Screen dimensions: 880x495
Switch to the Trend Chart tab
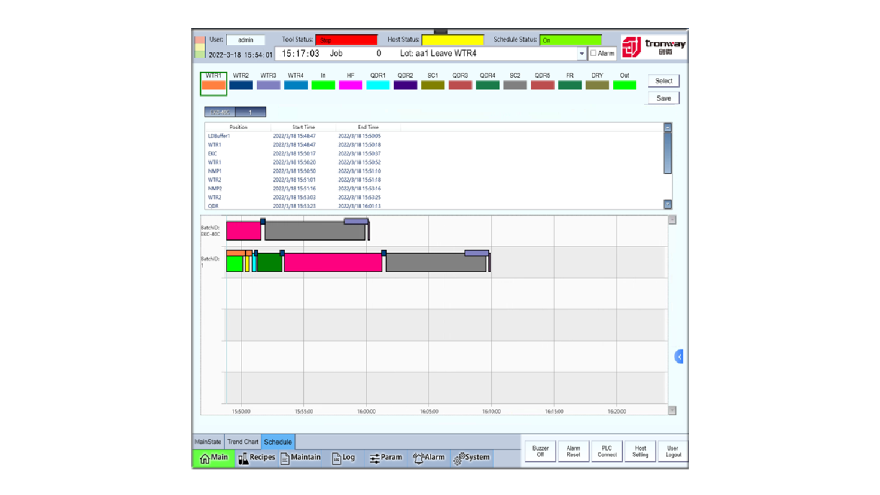243,441
